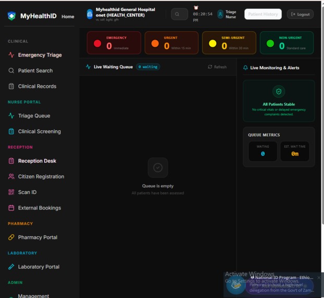Screen dimensions: 324x298
Task: Click 'Queue is empty' message
Action: click(x=158, y=186)
